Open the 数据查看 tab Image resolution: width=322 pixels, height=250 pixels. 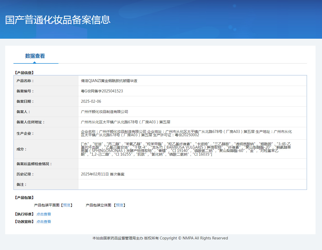(35, 56)
